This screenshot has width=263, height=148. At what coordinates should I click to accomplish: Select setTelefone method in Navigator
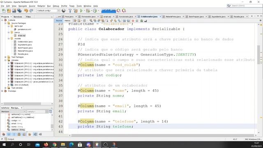23,118
